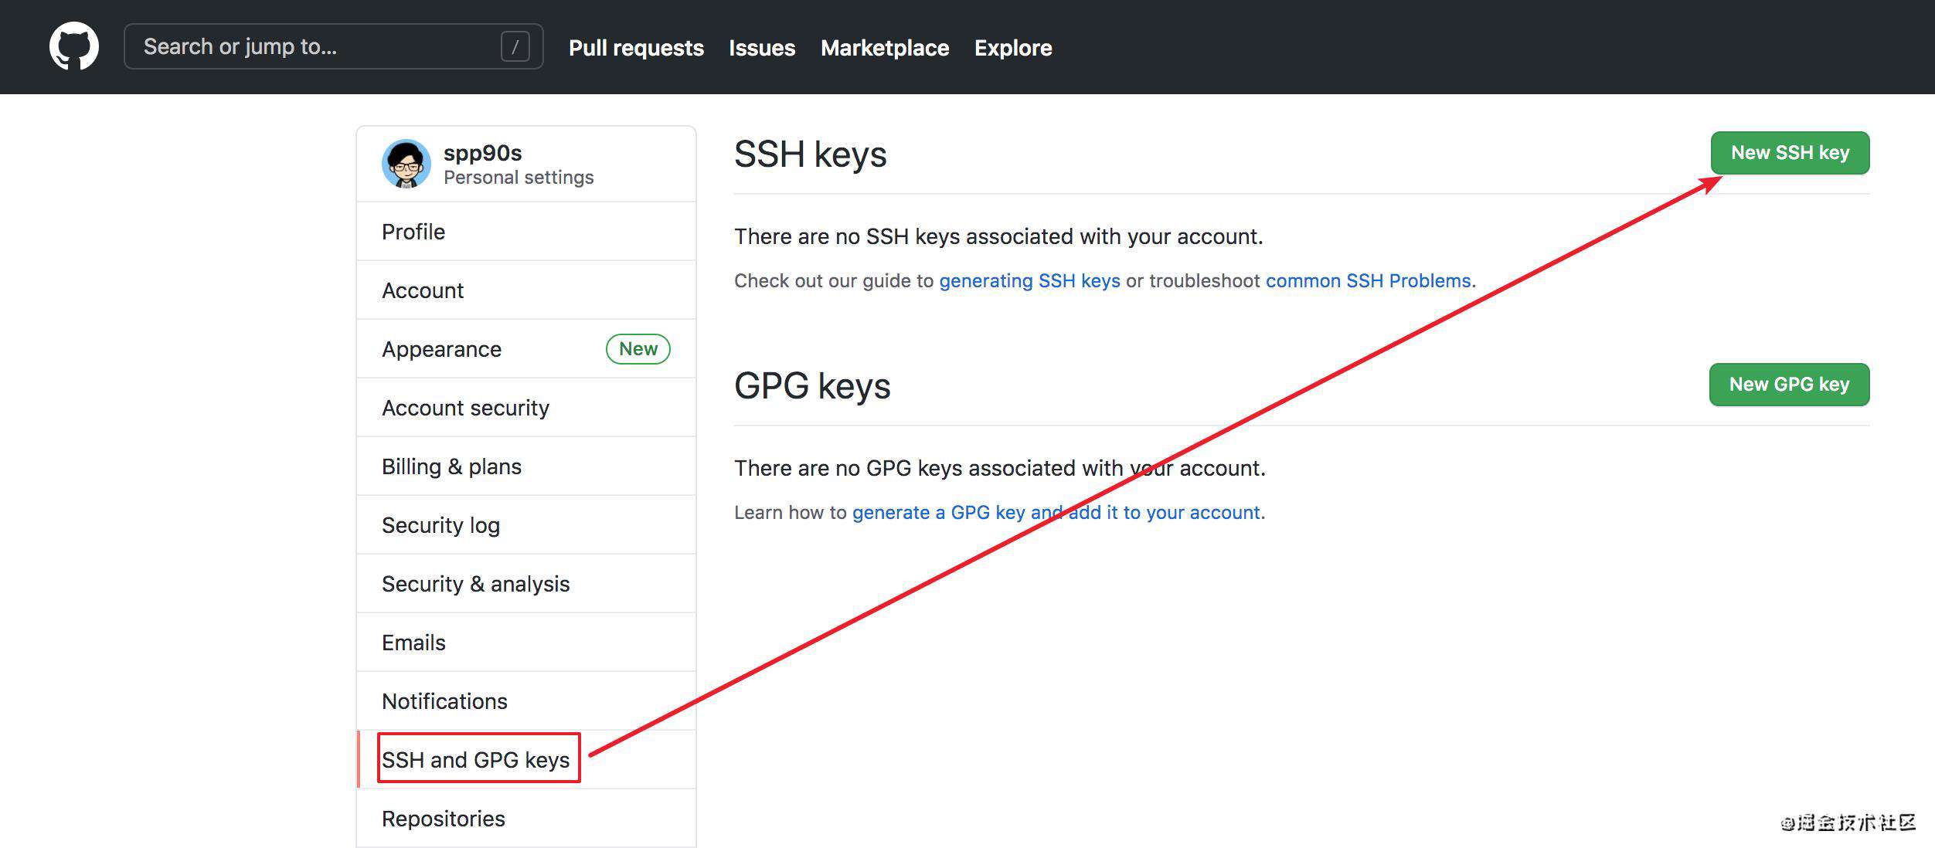Open Security log settings

[526, 525]
